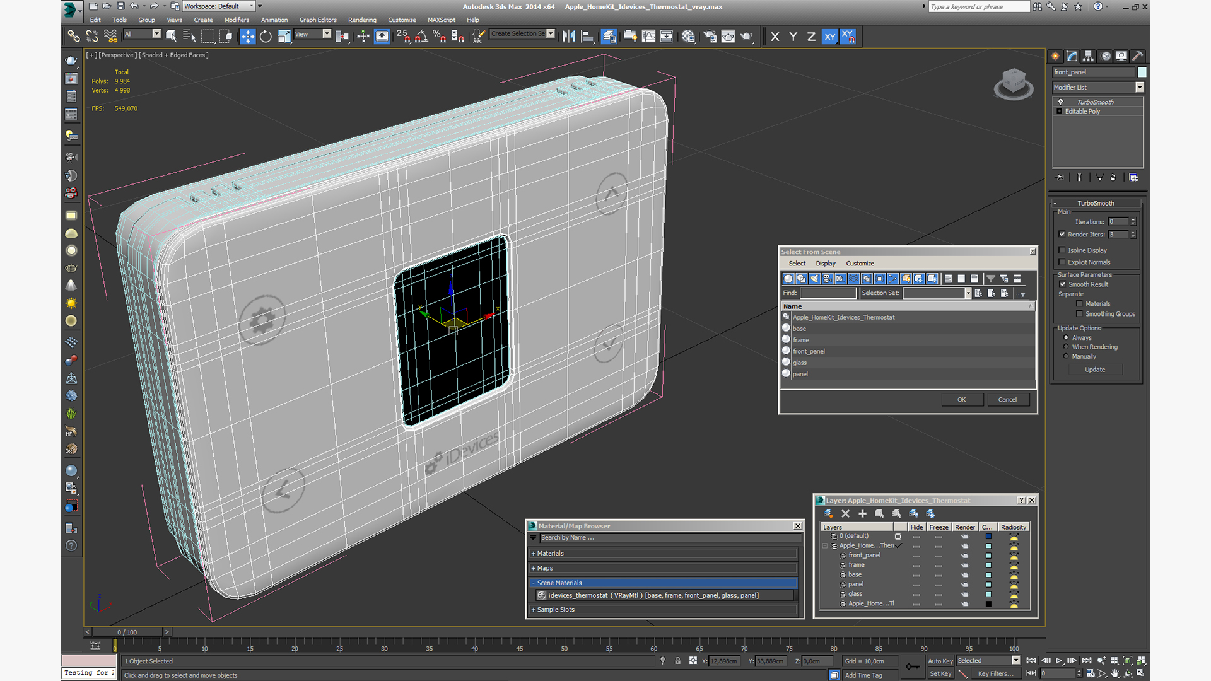1211x681 pixels.
Task: Click the TurboSmooth Update button
Action: point(1095,370)
